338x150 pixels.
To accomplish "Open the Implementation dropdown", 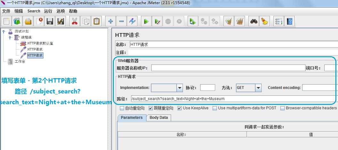I will 180,88.
